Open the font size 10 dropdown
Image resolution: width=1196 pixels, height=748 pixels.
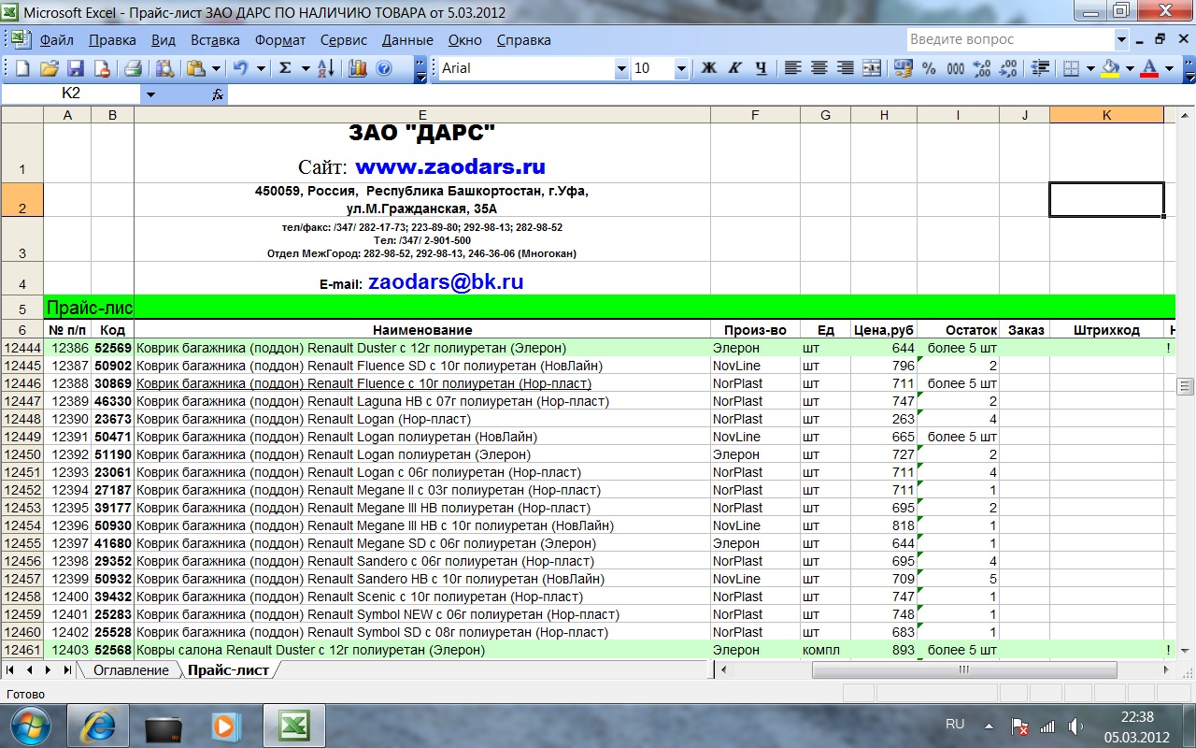[x=681, y=68]
